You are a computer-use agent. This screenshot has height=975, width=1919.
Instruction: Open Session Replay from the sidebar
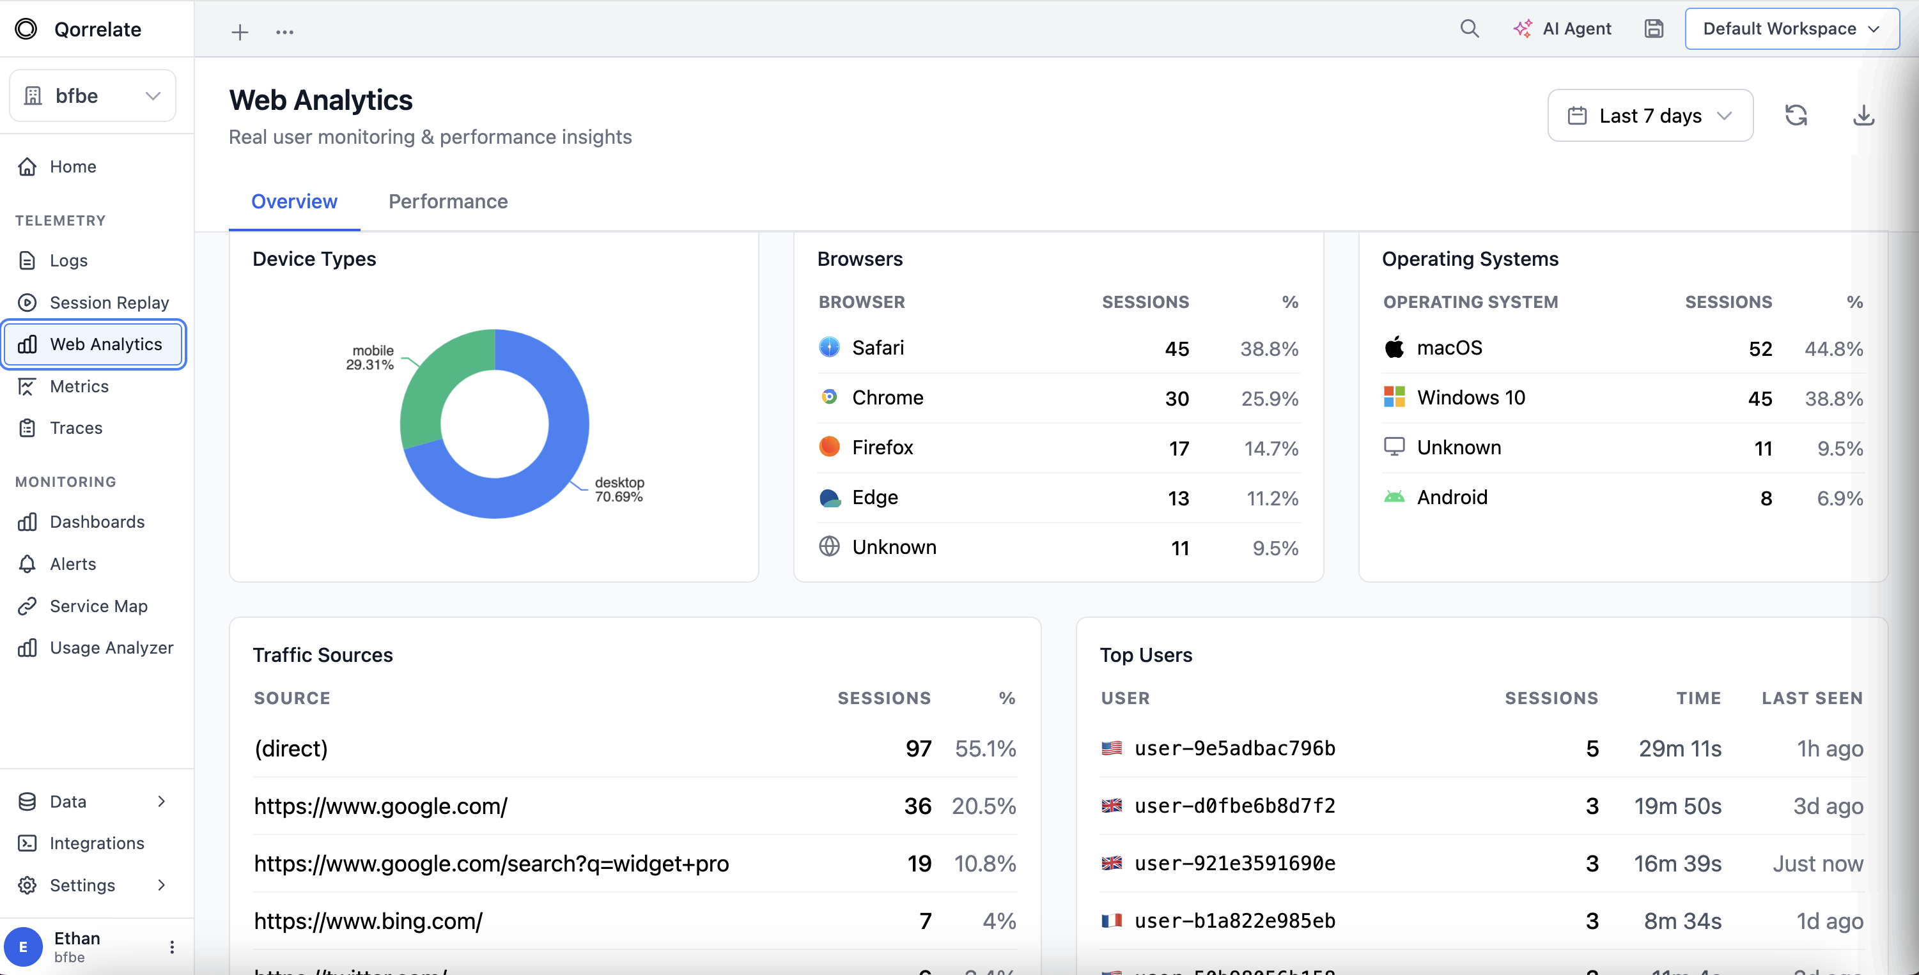[x=109, y=302]
